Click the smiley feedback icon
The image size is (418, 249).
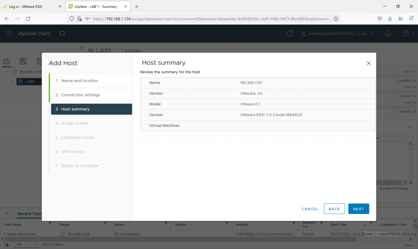(388, 33)
